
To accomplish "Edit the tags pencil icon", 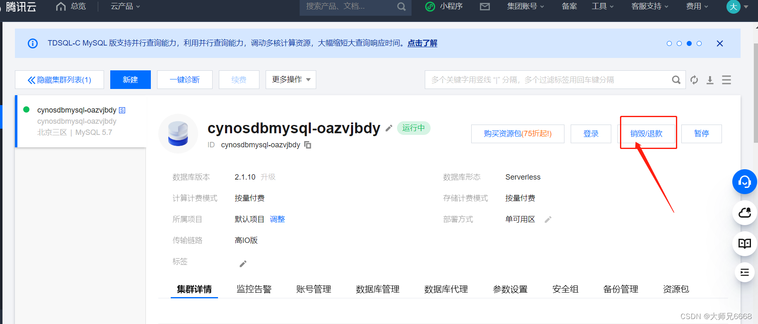I will point(243,264).
